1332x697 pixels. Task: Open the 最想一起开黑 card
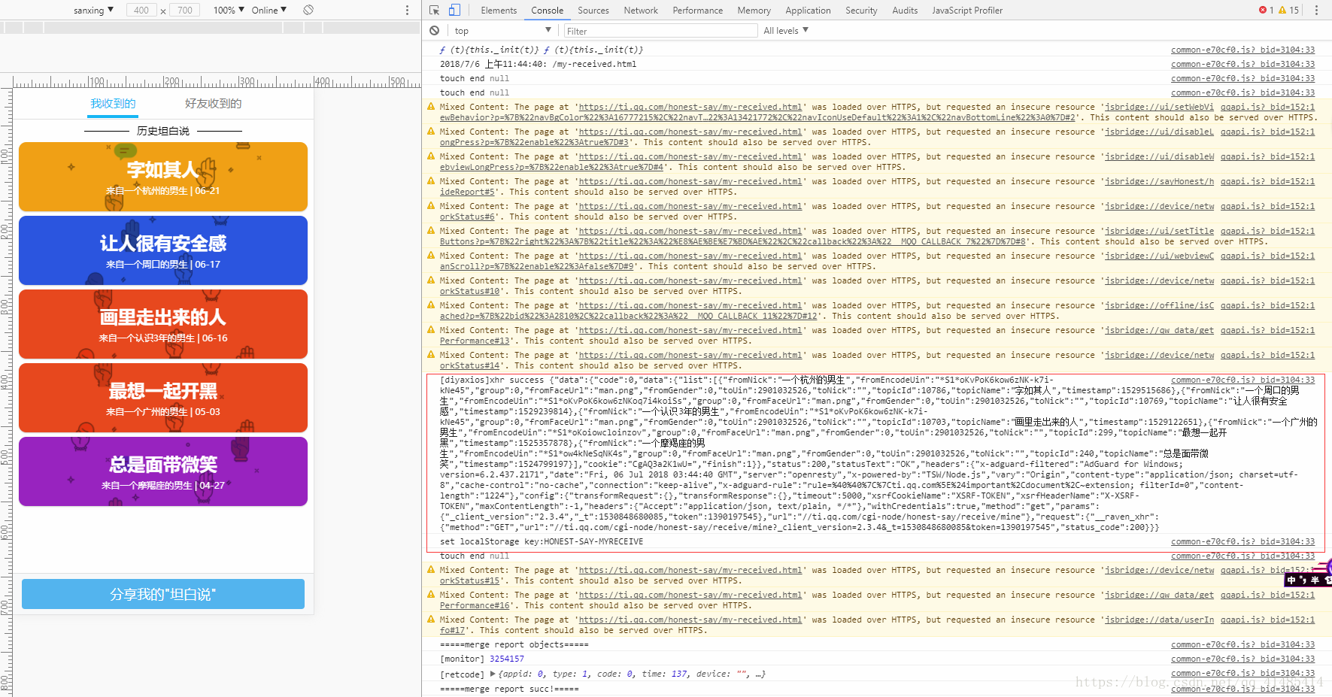163,398
